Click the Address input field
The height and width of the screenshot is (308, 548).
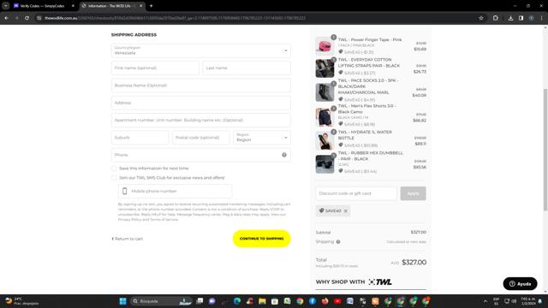[x=201, y=103]
